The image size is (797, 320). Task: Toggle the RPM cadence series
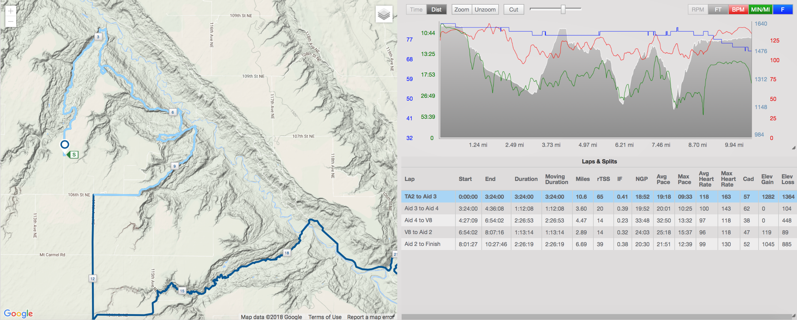698,9
